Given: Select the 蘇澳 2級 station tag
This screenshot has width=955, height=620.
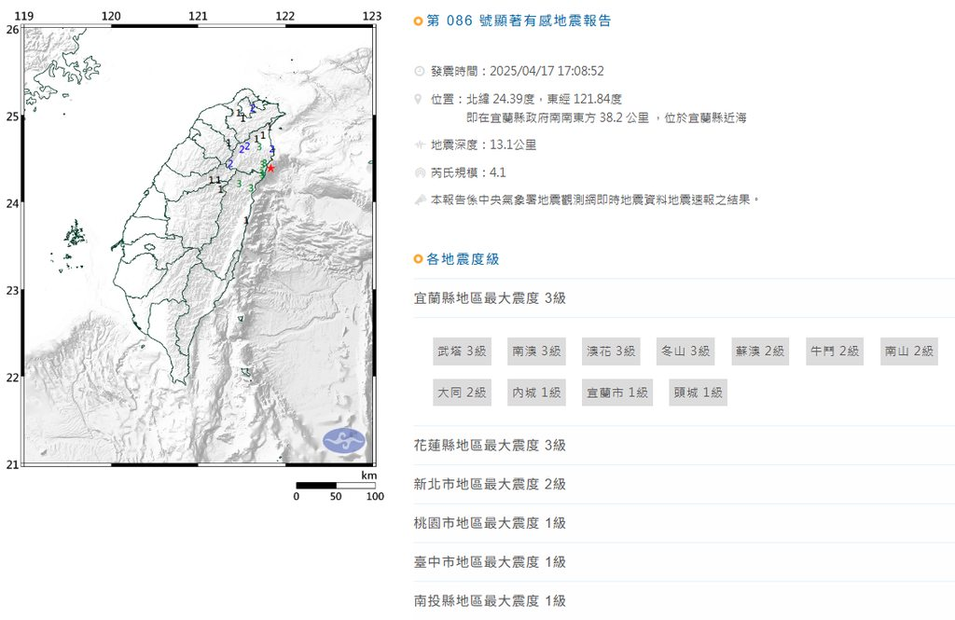Looking at the screenshot, I should coord(759,351).
